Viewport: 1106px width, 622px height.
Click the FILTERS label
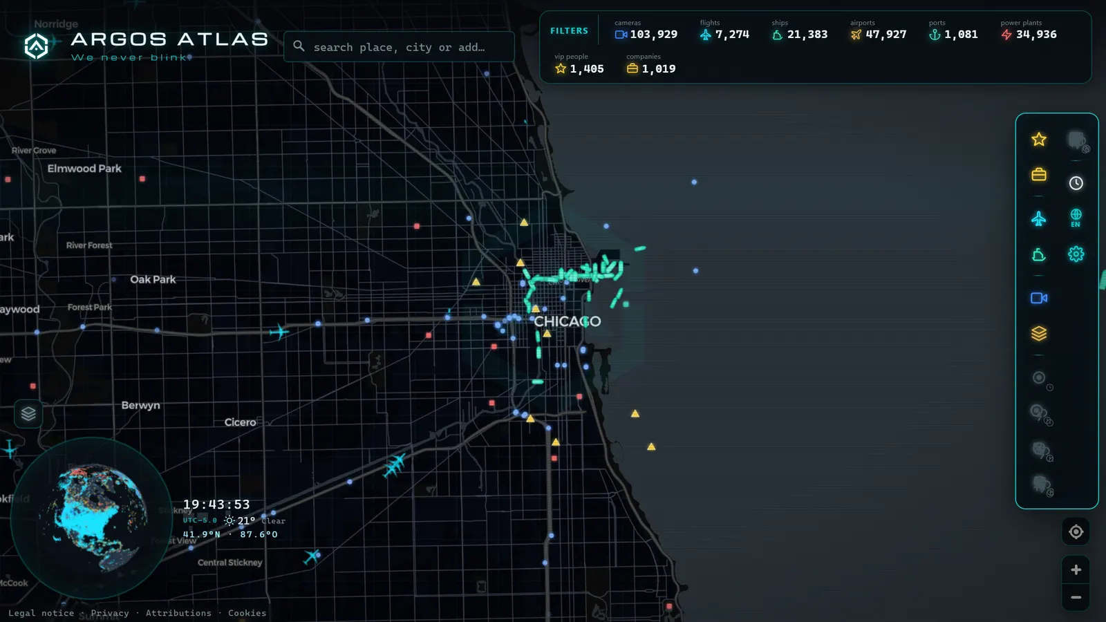pyautogui.click(x=569, y=31)
